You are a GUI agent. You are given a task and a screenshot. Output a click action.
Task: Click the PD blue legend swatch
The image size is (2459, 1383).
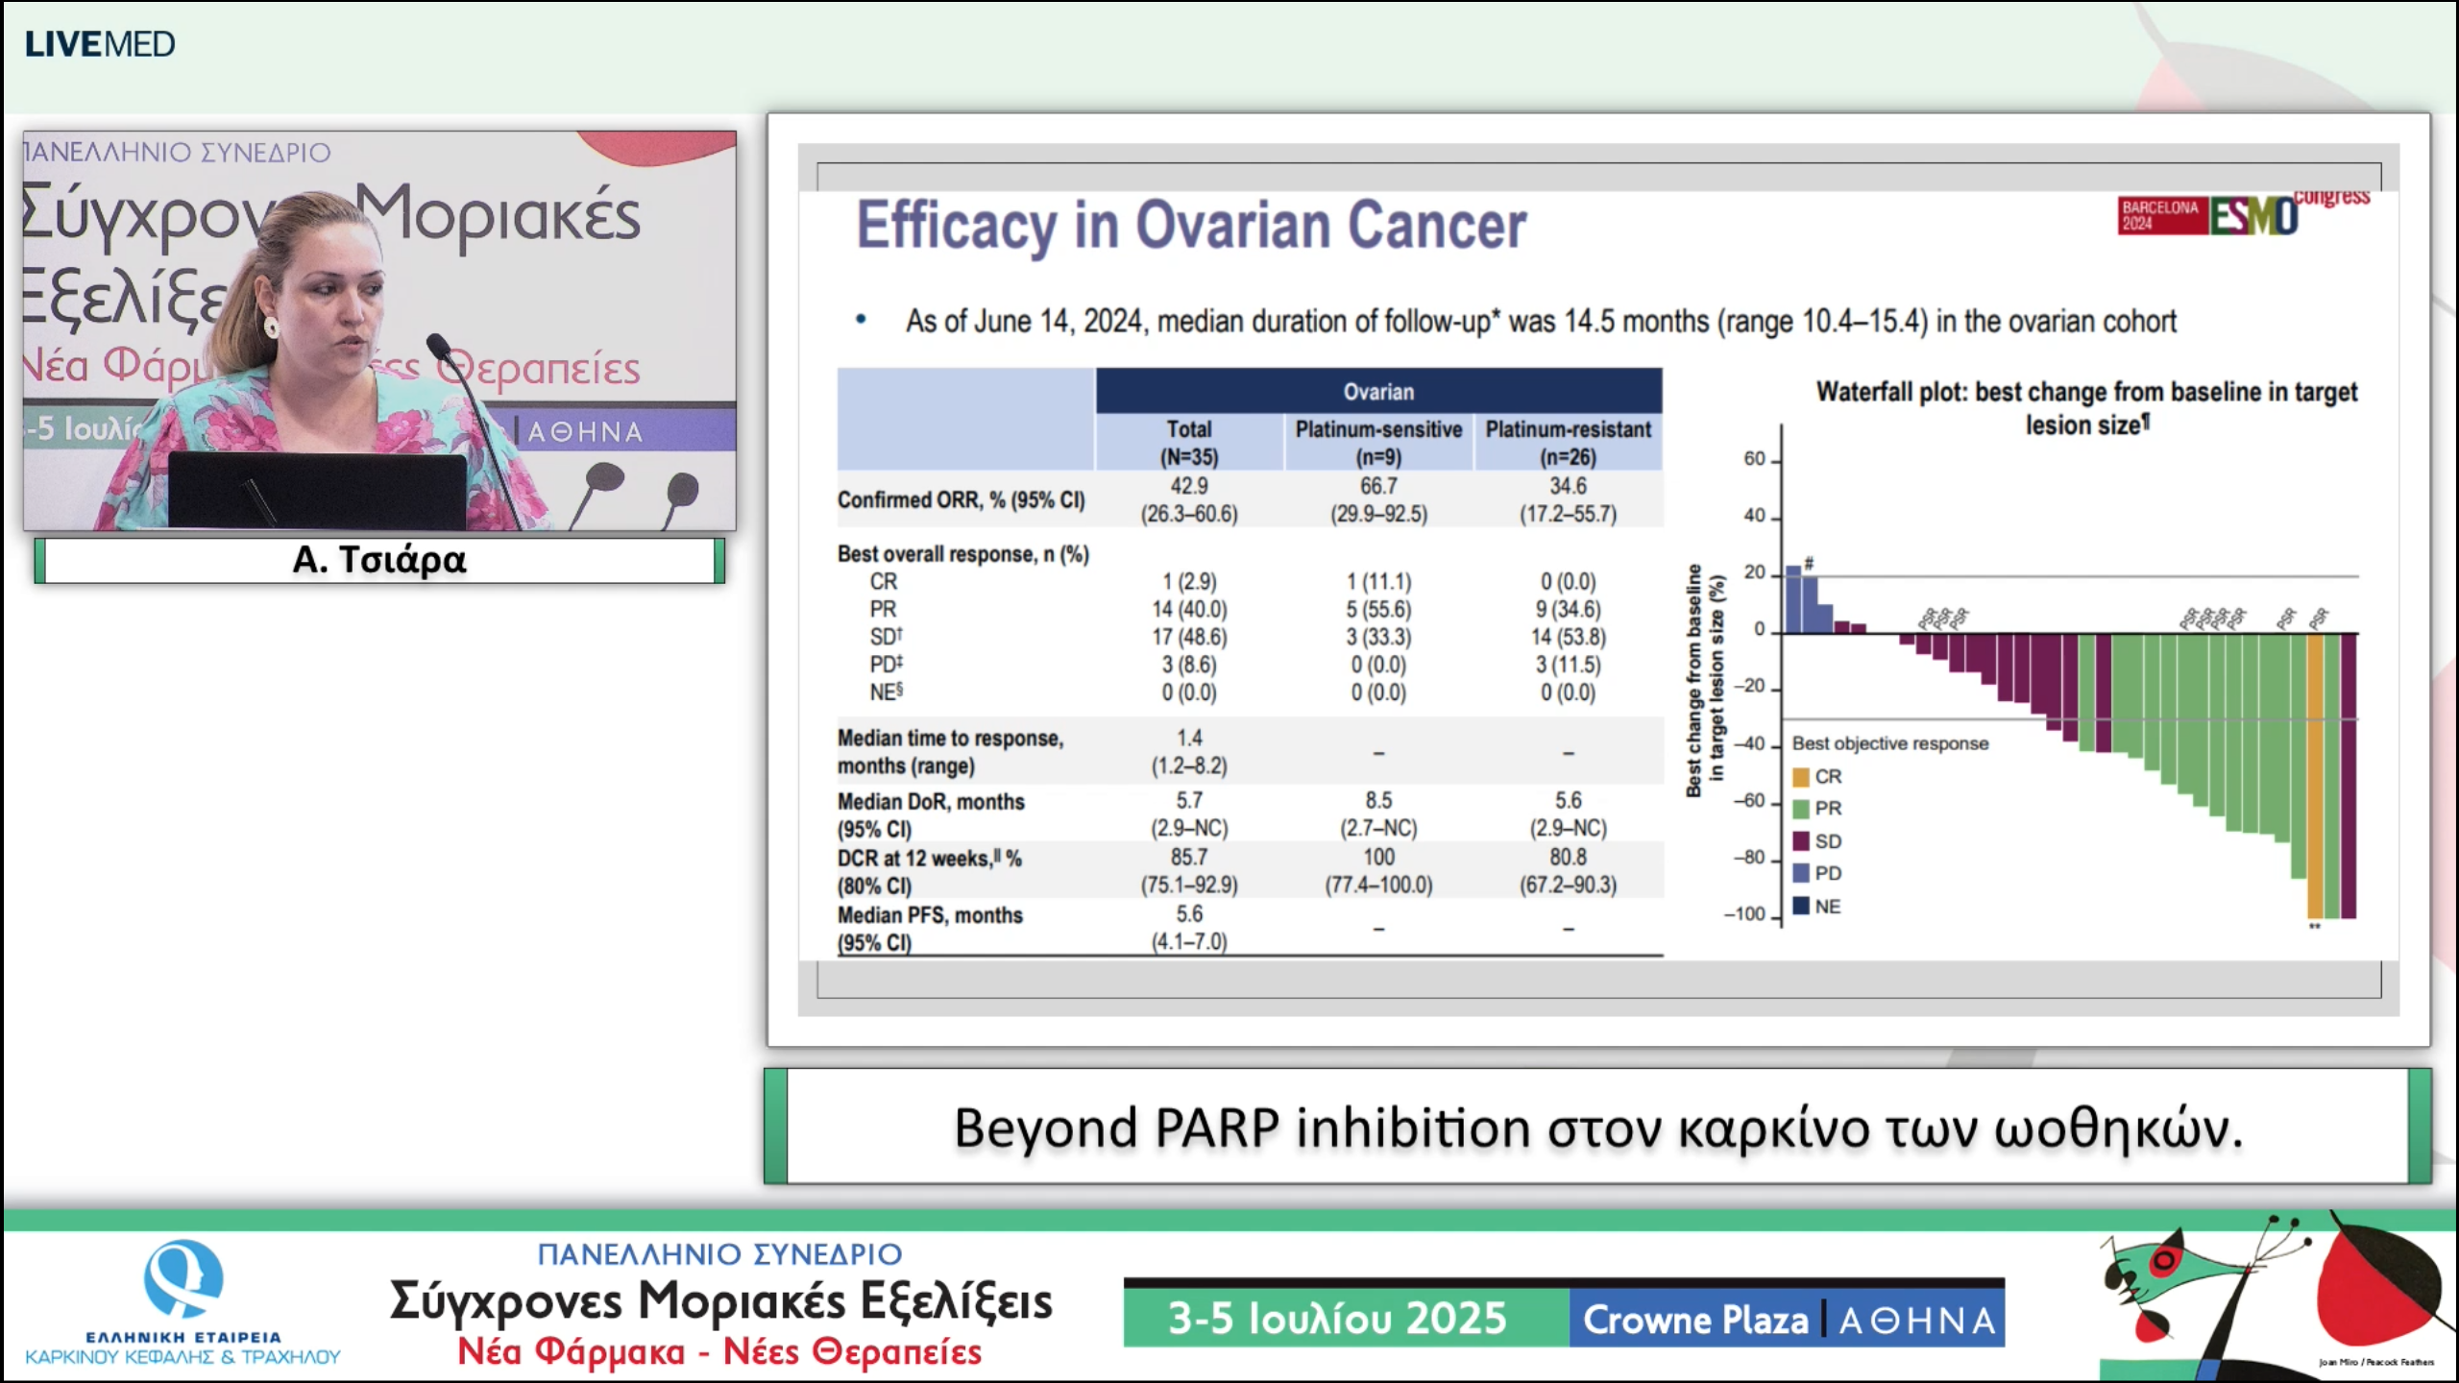click(x=1801, y=873)
